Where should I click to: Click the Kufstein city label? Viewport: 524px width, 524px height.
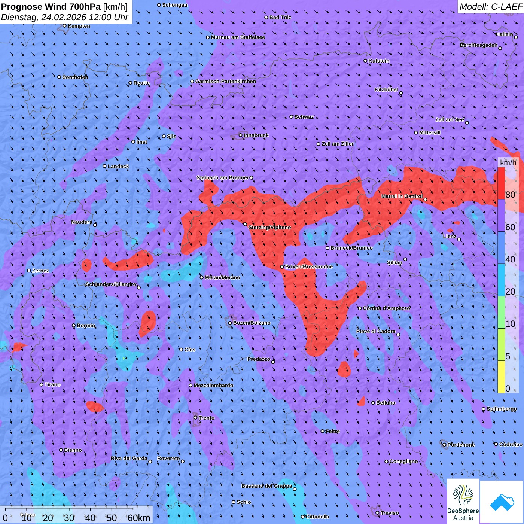pyautogui.click(x=379, y=61)
